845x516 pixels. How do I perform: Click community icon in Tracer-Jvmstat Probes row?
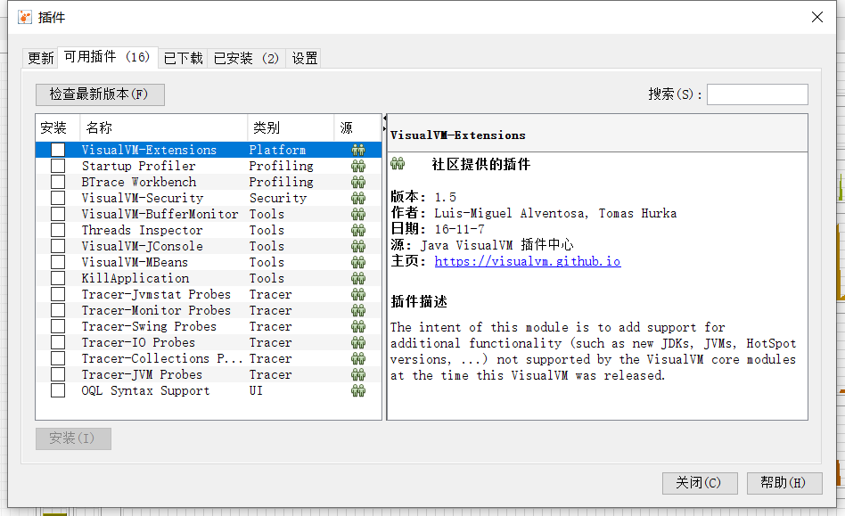tap(358, 295)
